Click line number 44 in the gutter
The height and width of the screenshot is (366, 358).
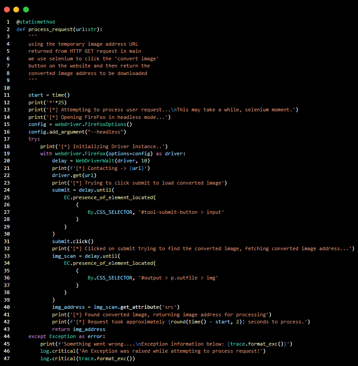point(7,336)
